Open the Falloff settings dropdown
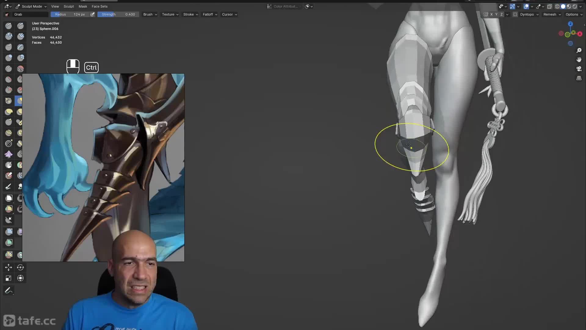This screenshot has height=330, width=586. (210, 14)
